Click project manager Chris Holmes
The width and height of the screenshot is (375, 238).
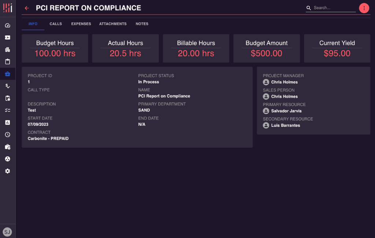click(x=284, y=82)
